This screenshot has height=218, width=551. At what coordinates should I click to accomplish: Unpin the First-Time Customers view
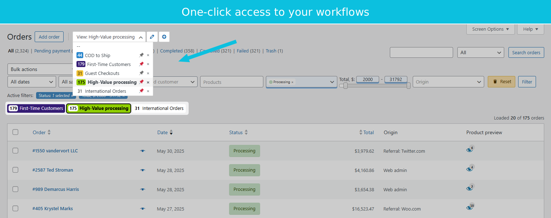pyautogui.click(x=142, y=64)
